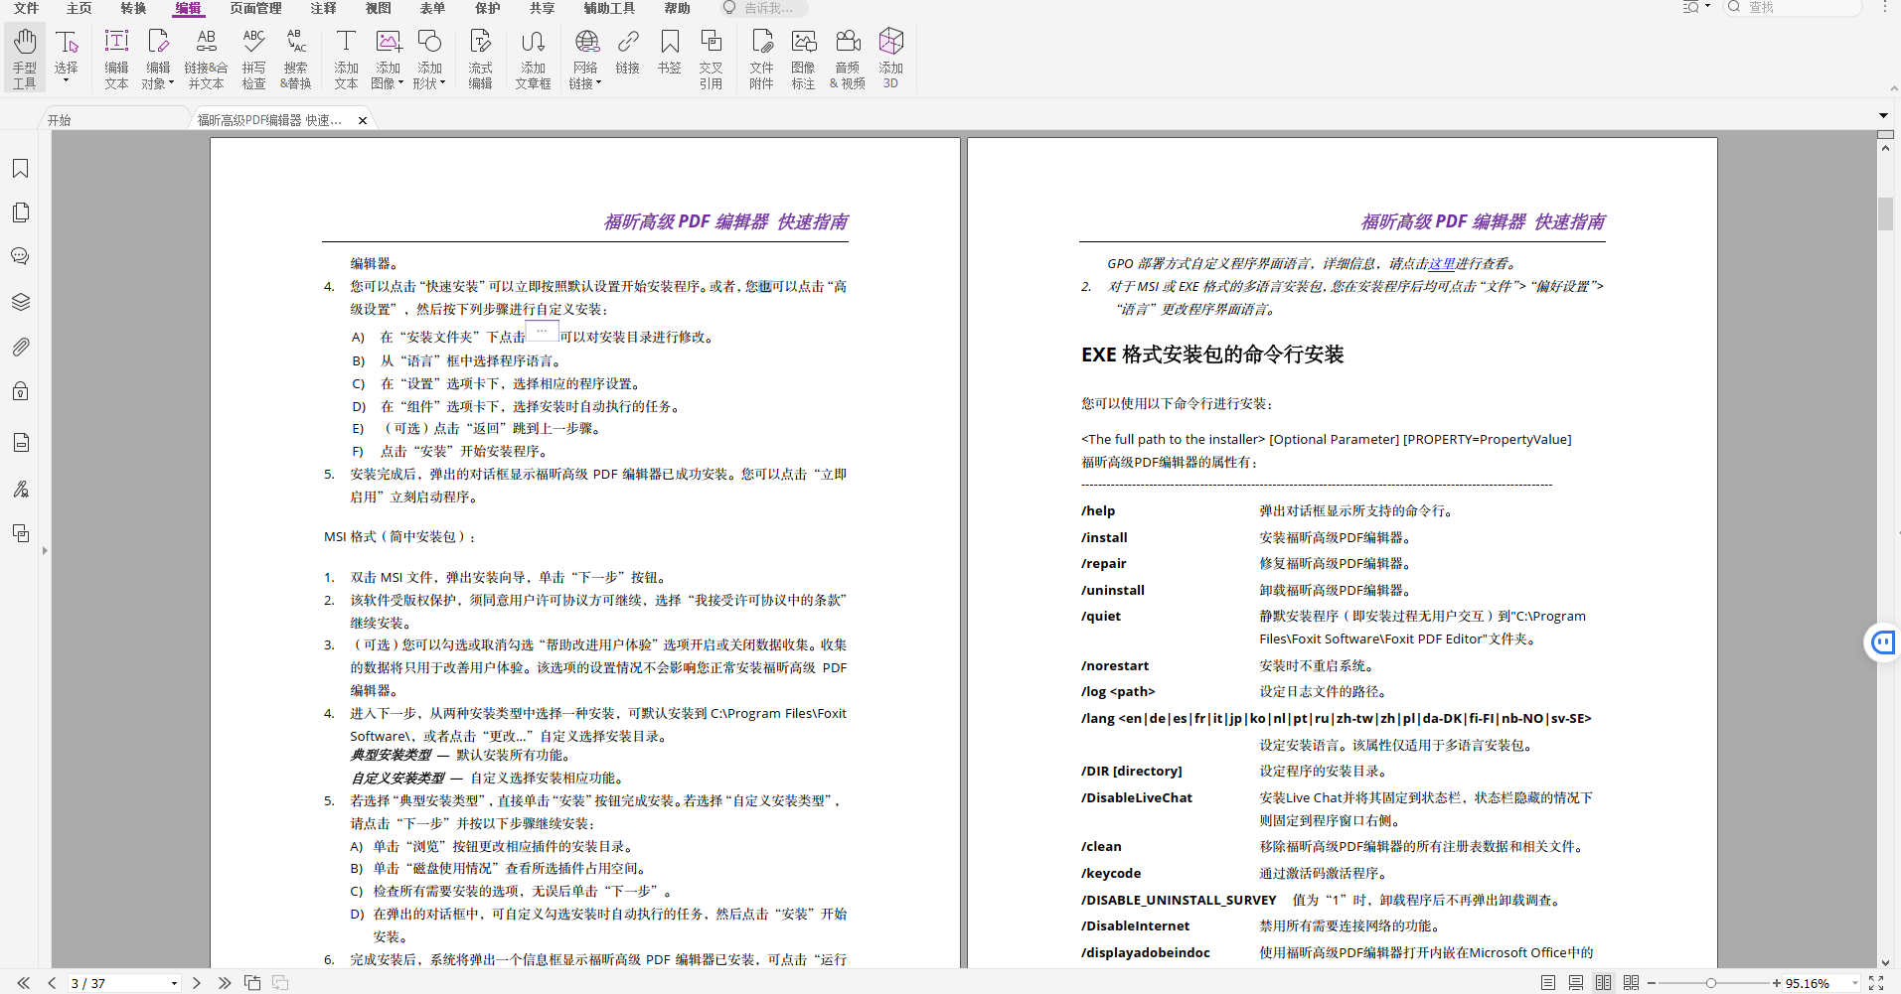
Task: Click the Web Links (网络链接) icon
Action: (x=586, y=43)
